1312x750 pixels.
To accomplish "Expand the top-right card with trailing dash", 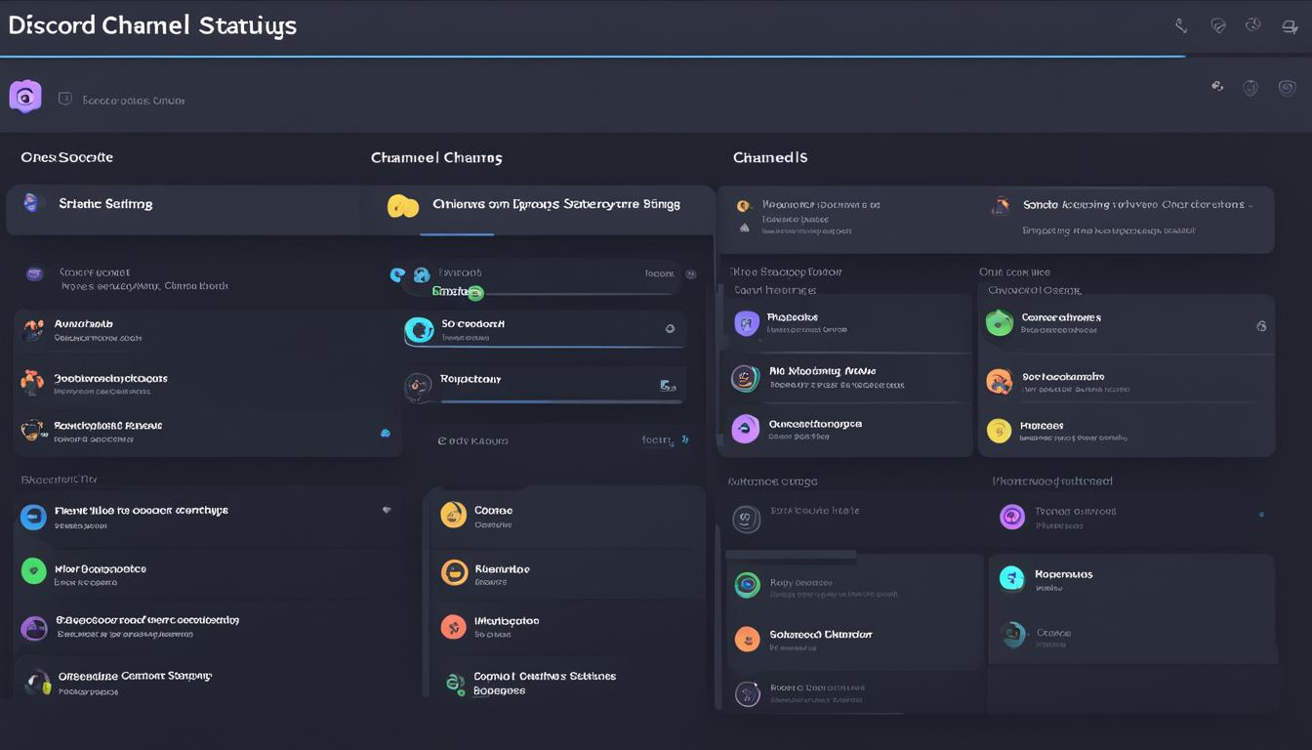I will point(1250,206).
